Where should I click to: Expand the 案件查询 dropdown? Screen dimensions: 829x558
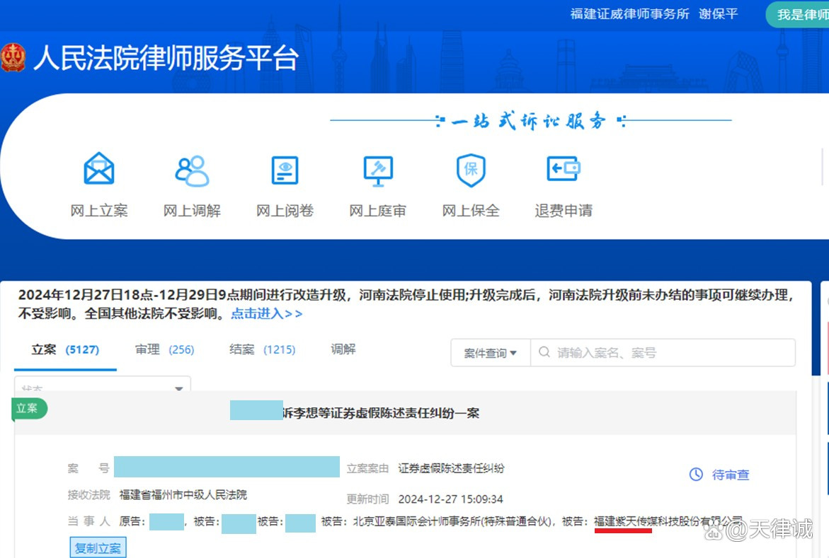tap(491, 353)
